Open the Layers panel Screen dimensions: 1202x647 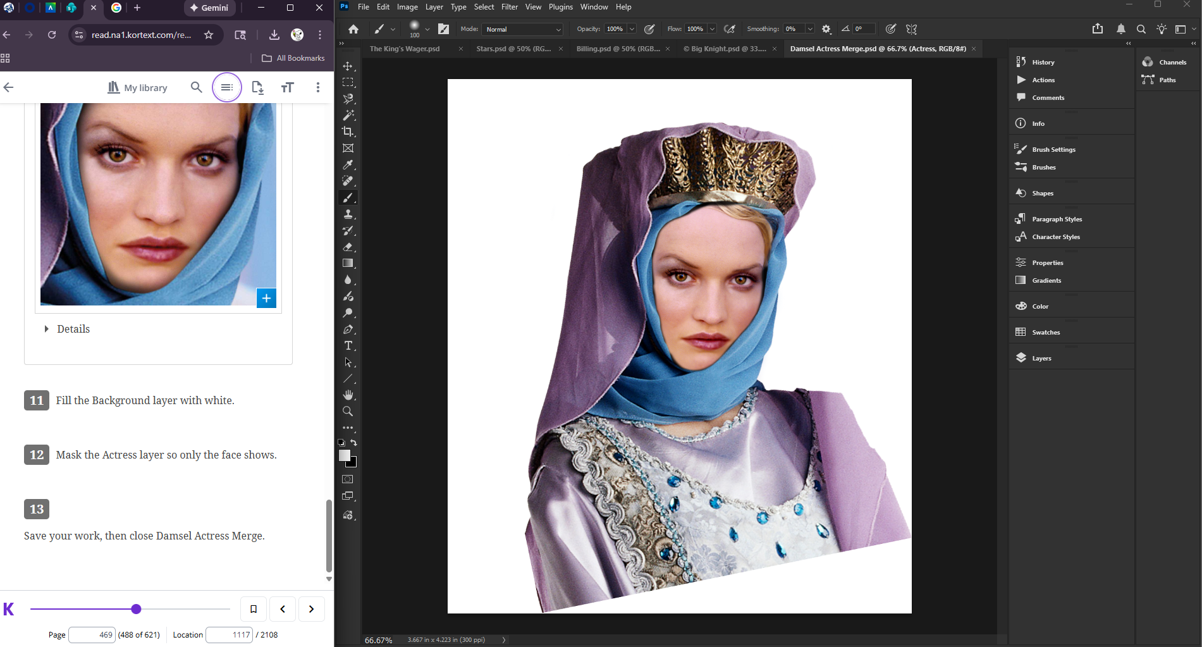1041,358
